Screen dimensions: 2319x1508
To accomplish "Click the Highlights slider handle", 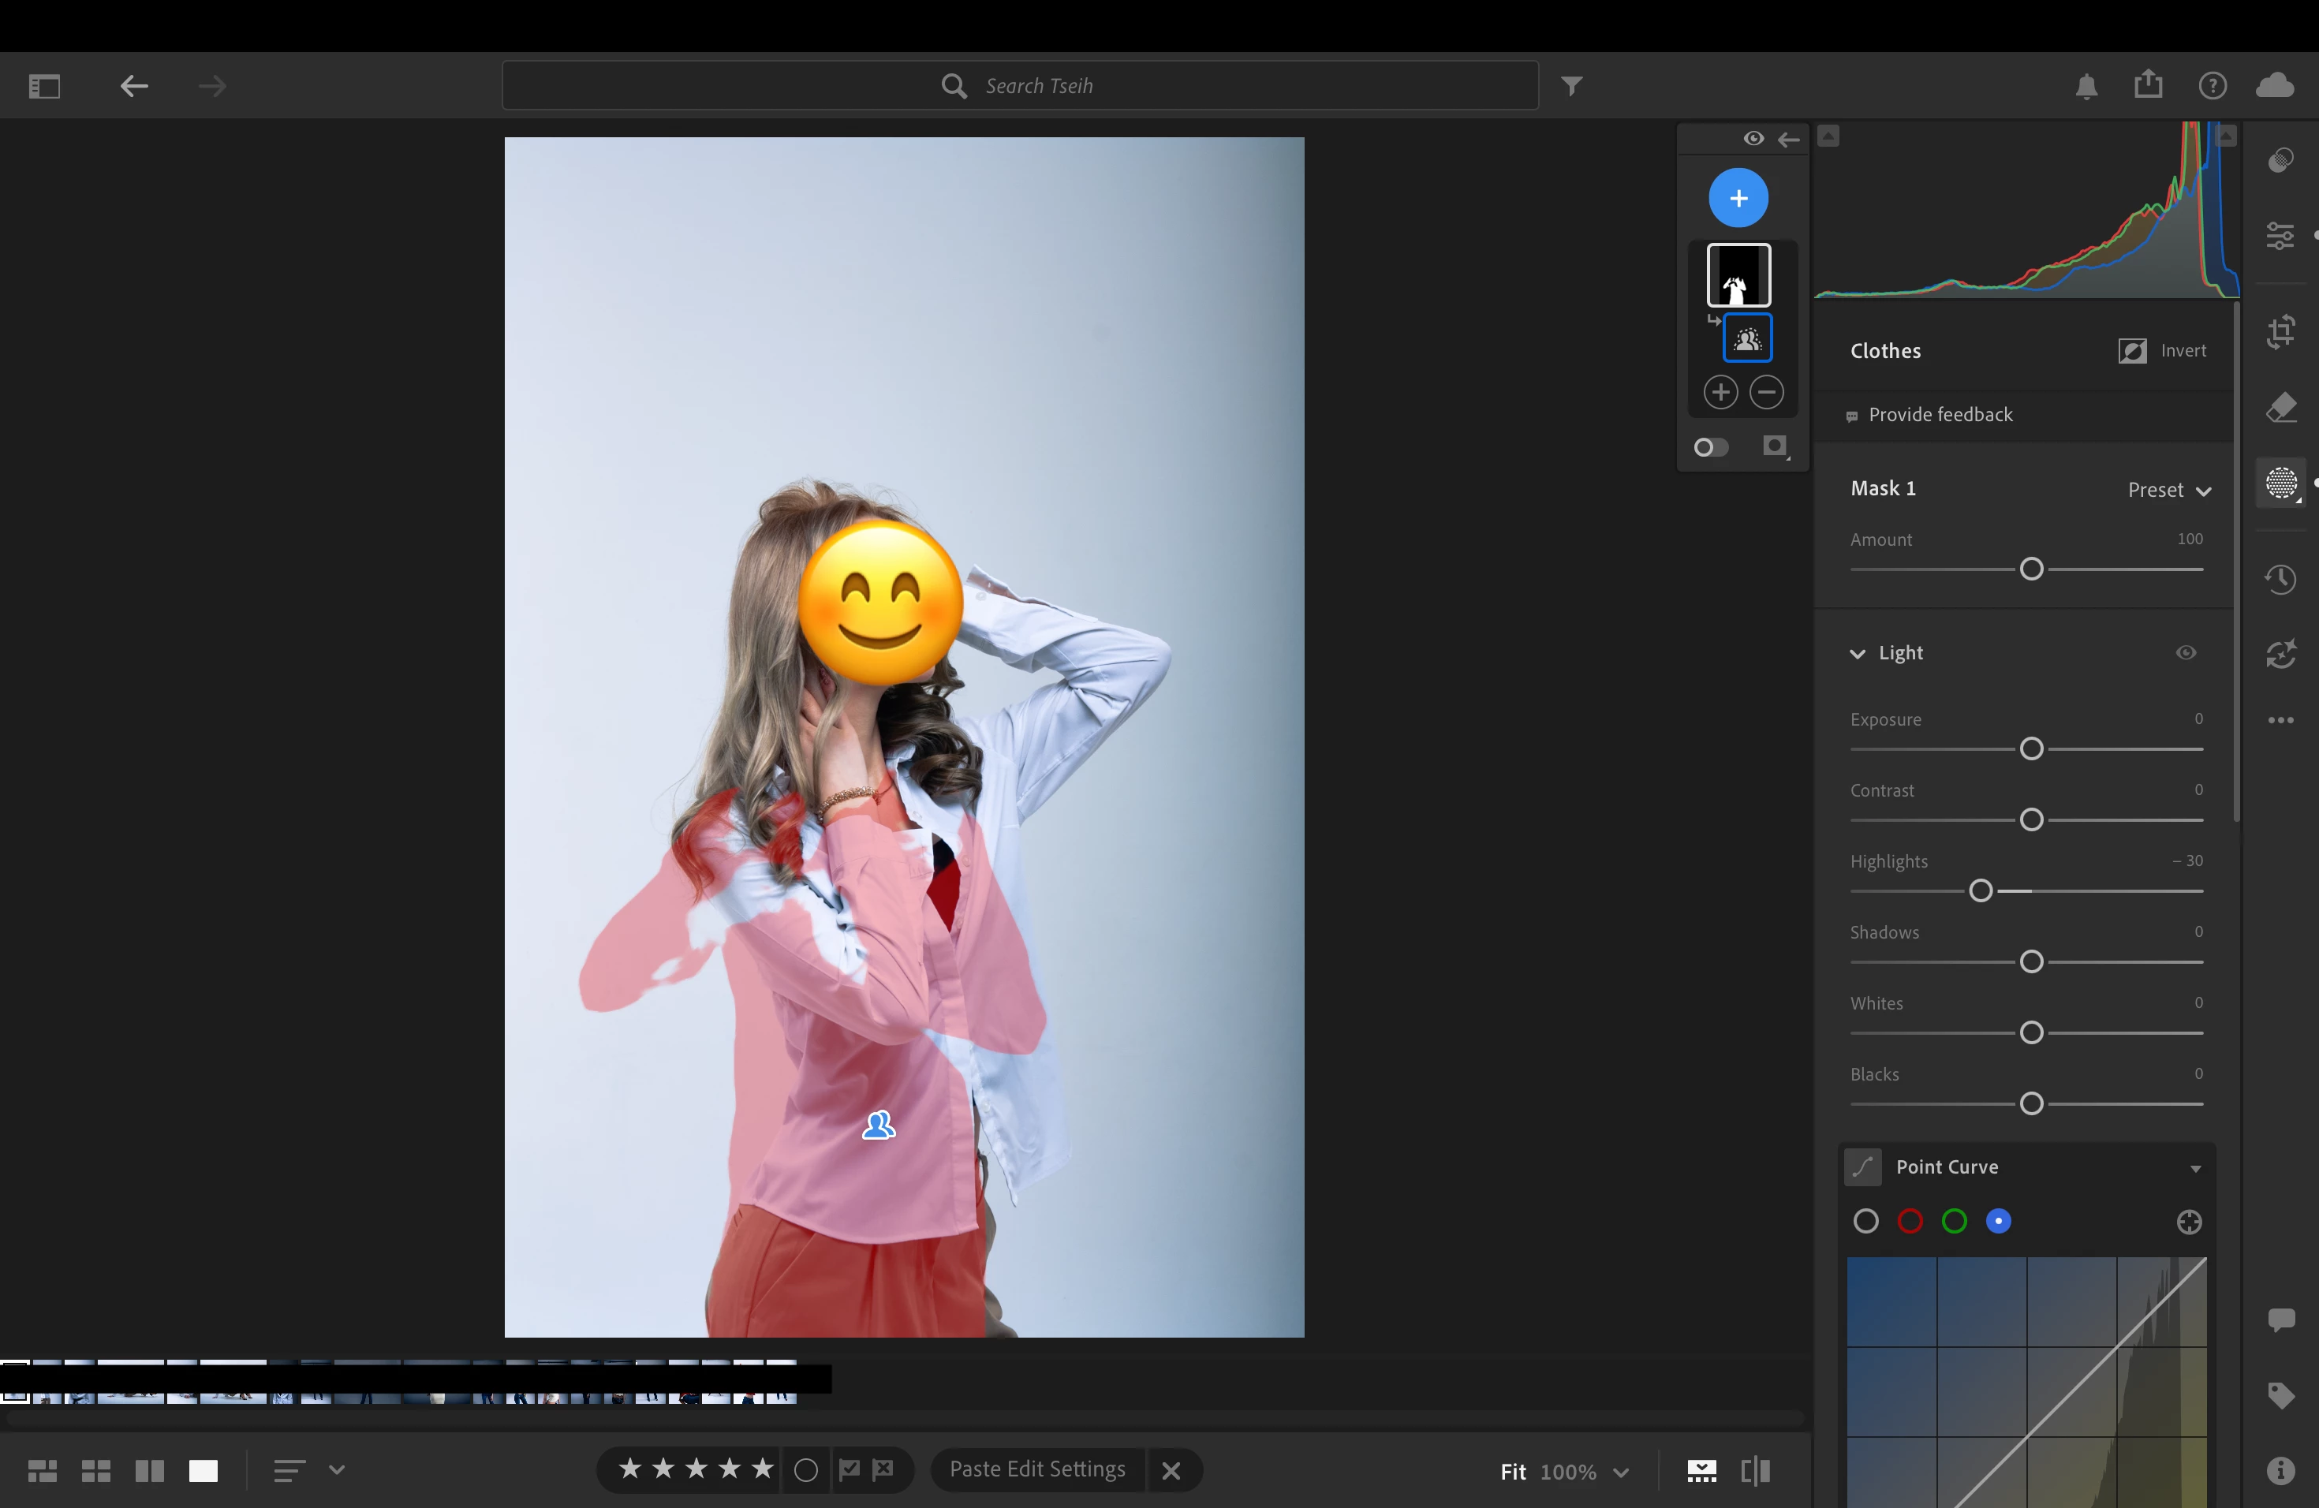I will pyautogui.click(x=1981, y=890).
